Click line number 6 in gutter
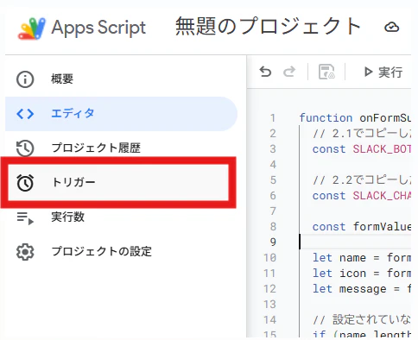Viewport: 418px width, 340px height. click(x=273, y=196)
